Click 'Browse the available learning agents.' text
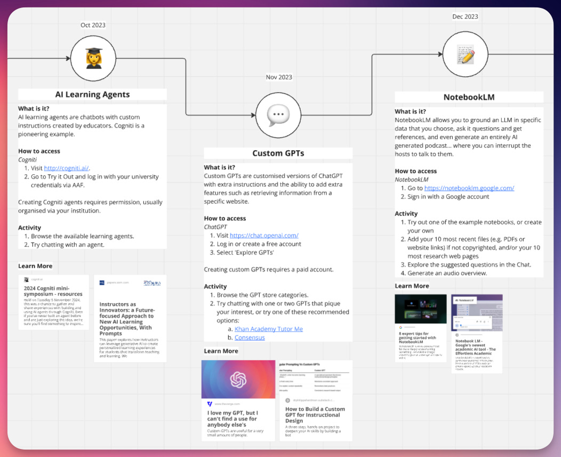 tap(82, 236)
